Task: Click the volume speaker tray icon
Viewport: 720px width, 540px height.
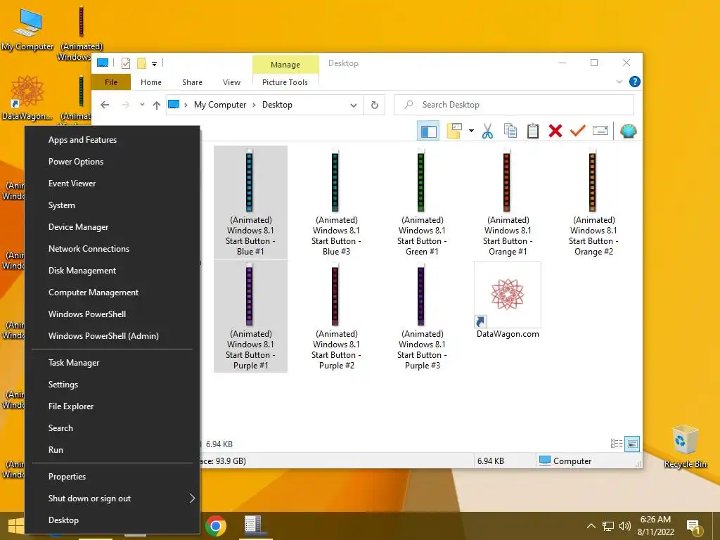Action: (624, 526)
